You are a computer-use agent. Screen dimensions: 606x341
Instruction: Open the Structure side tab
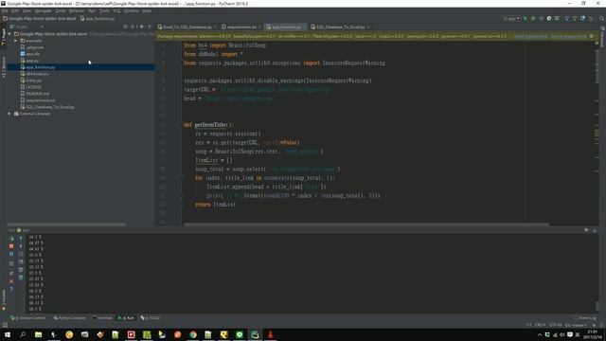click(x=4, y=66)
